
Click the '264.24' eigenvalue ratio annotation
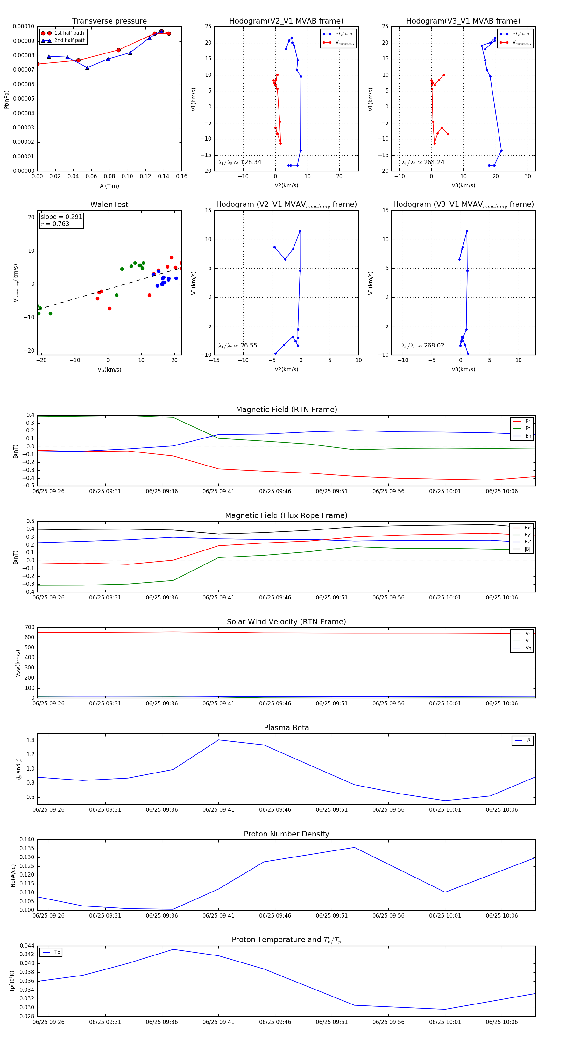(423, 162)
